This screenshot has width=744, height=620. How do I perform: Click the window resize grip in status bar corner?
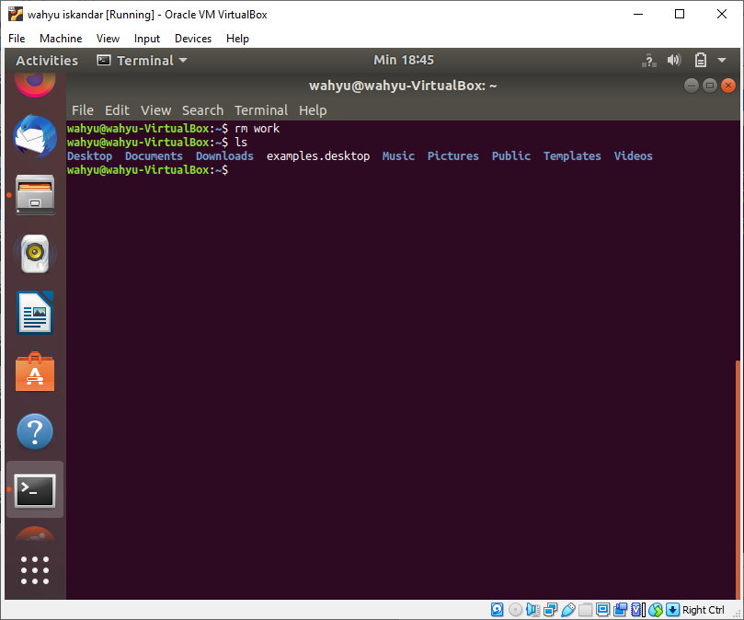[737, 613]
